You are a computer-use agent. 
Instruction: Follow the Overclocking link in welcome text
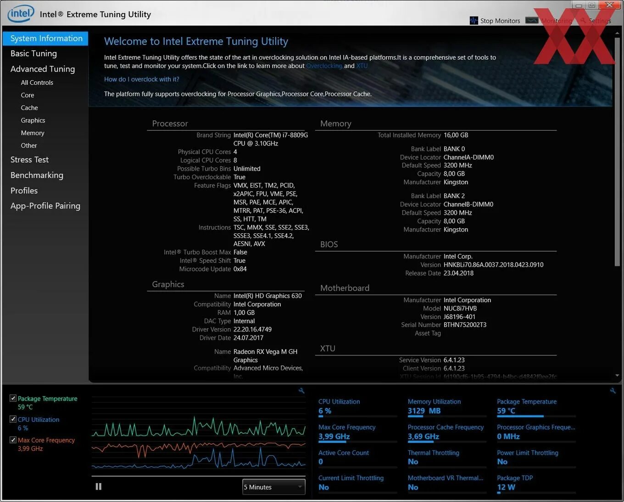(x=324, y=66)
